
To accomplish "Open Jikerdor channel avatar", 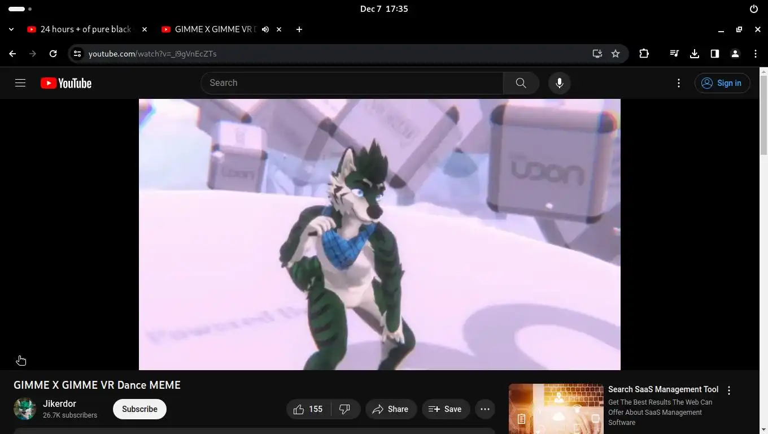I will click(x=25, y=409).
